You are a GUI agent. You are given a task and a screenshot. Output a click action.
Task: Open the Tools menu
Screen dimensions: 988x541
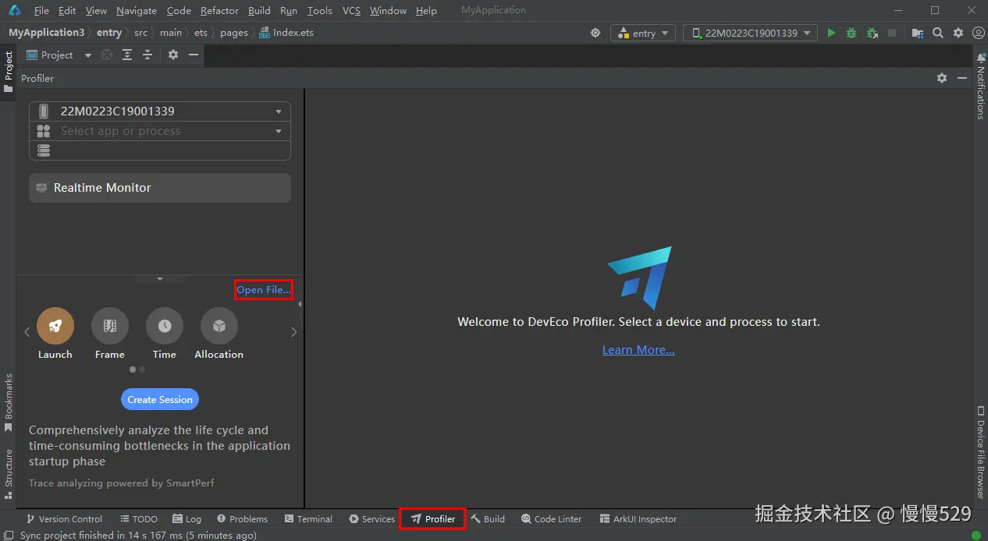tap(320, 10)
